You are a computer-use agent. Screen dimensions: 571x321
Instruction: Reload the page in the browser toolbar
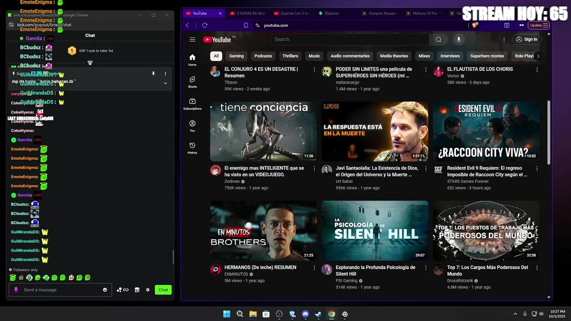pos(205,25)
